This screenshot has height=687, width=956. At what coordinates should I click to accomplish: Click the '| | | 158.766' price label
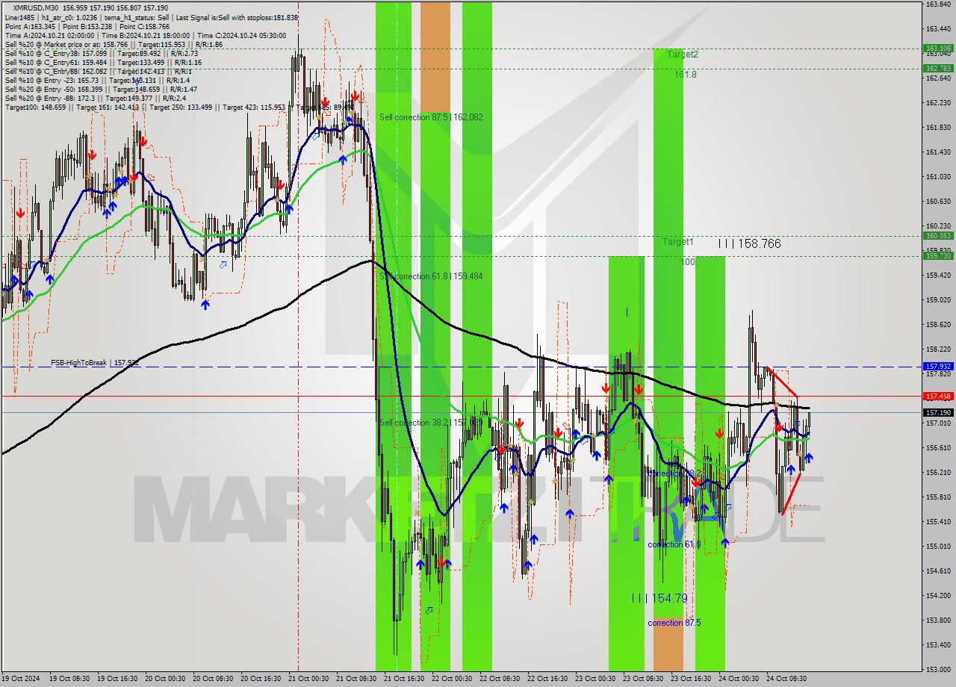click(x=750, y=243)
